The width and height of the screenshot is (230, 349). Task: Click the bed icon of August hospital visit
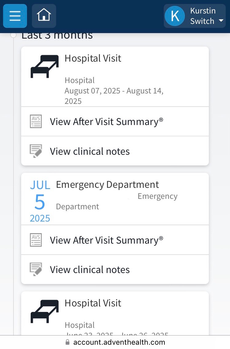[44, 66]
